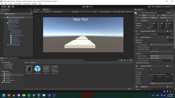The image size is (175, 98).
Task: Toggle the Is Trigger checkbox
Action: [x=151, y=72]
